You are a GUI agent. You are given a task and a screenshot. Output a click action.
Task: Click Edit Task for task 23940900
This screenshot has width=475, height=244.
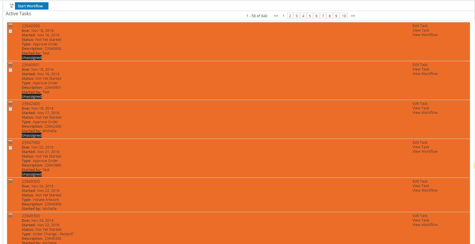tap(420, 26)
